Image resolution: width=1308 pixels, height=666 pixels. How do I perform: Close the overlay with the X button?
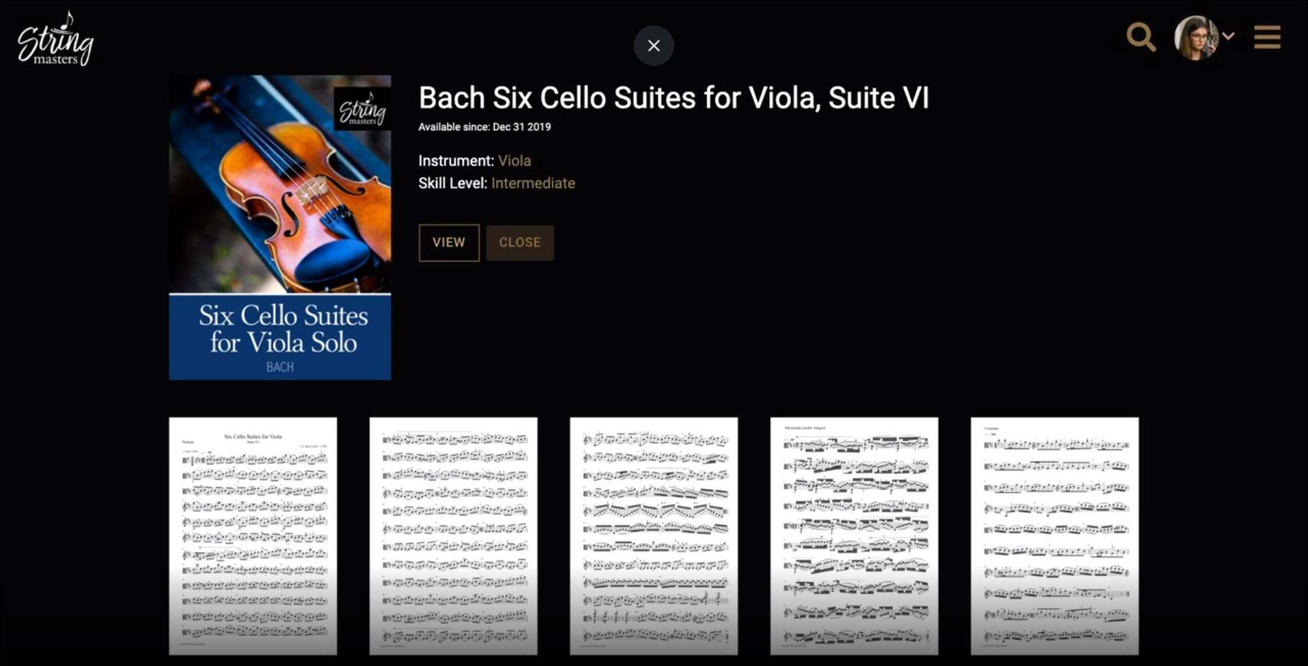tap(654, 46)
